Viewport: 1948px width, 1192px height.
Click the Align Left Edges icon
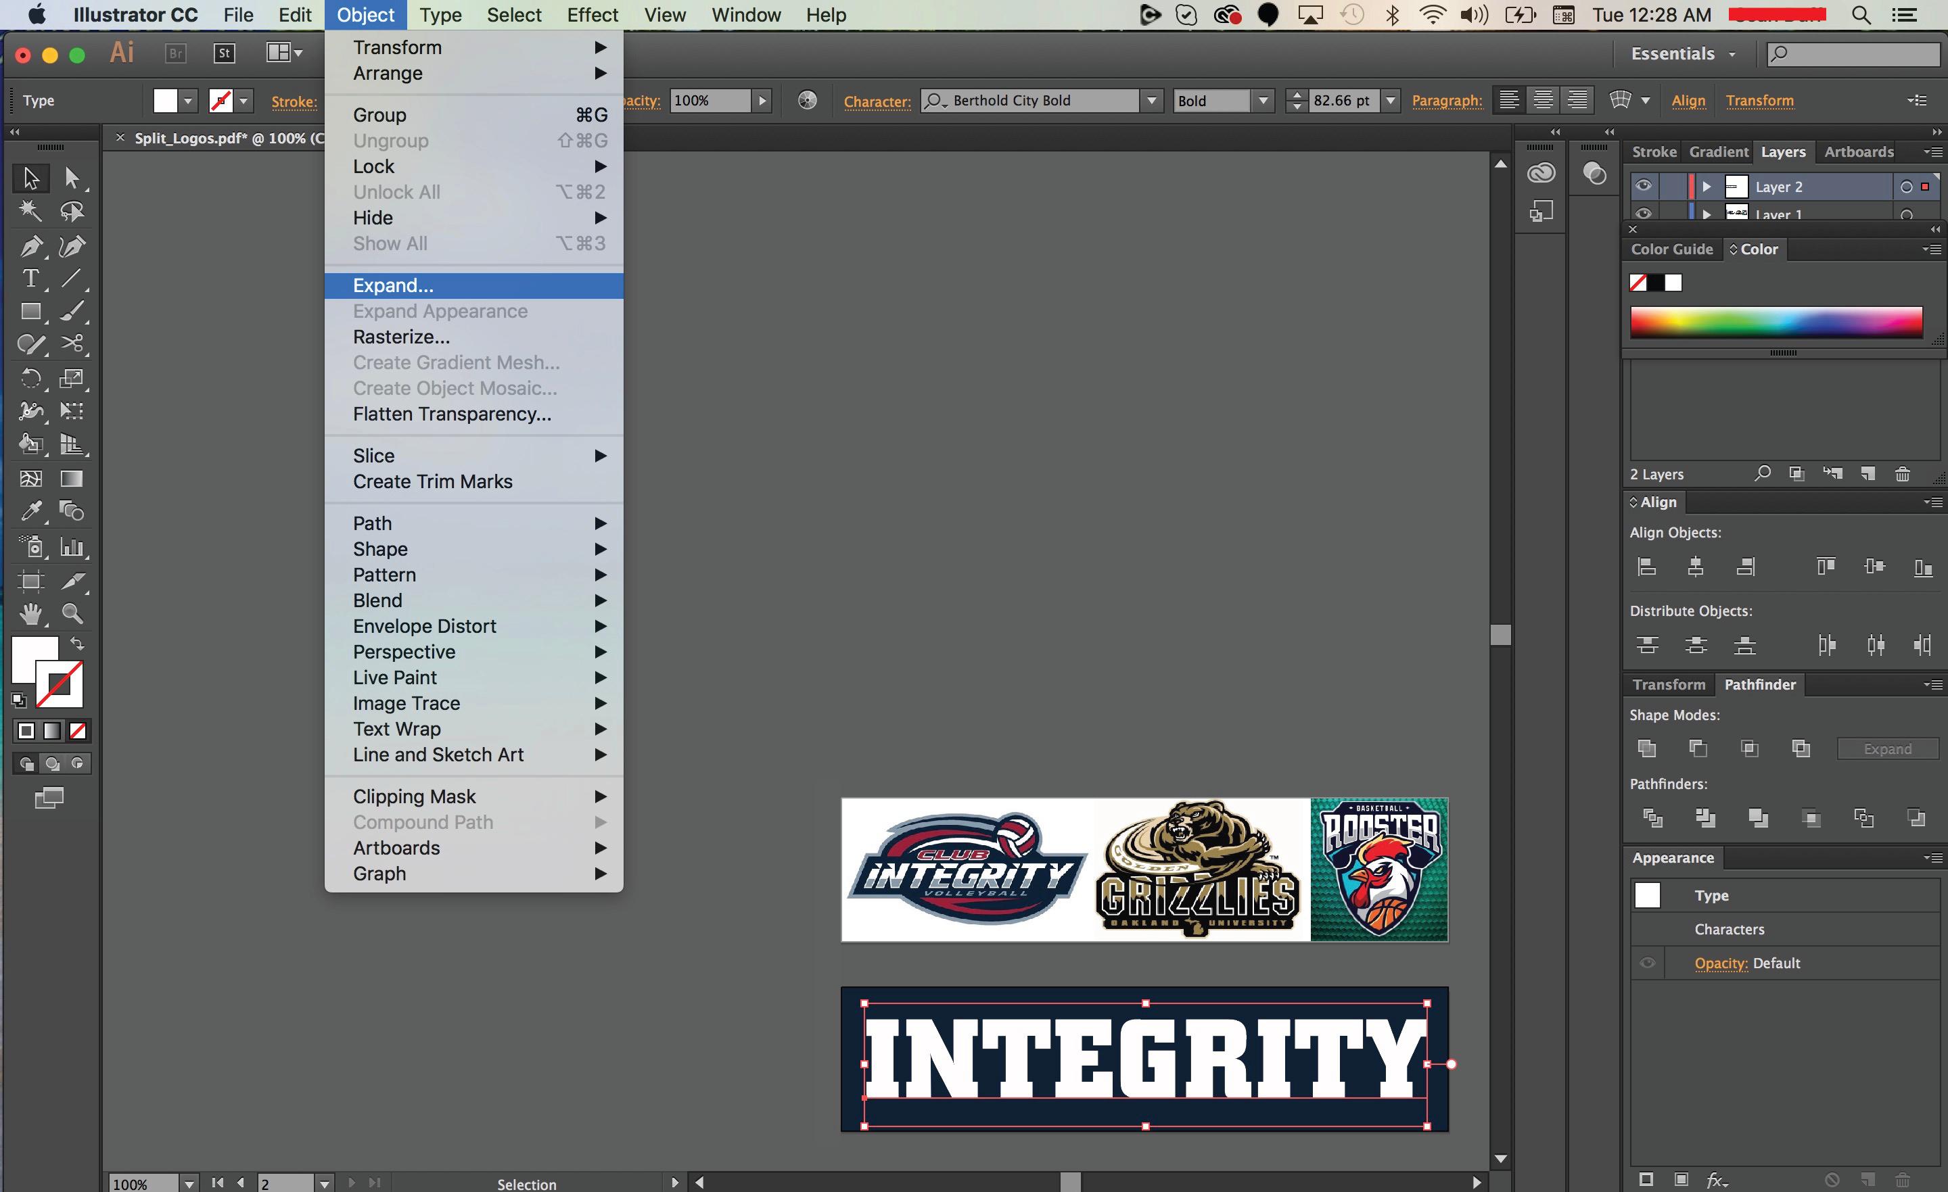coord(1646,566)
